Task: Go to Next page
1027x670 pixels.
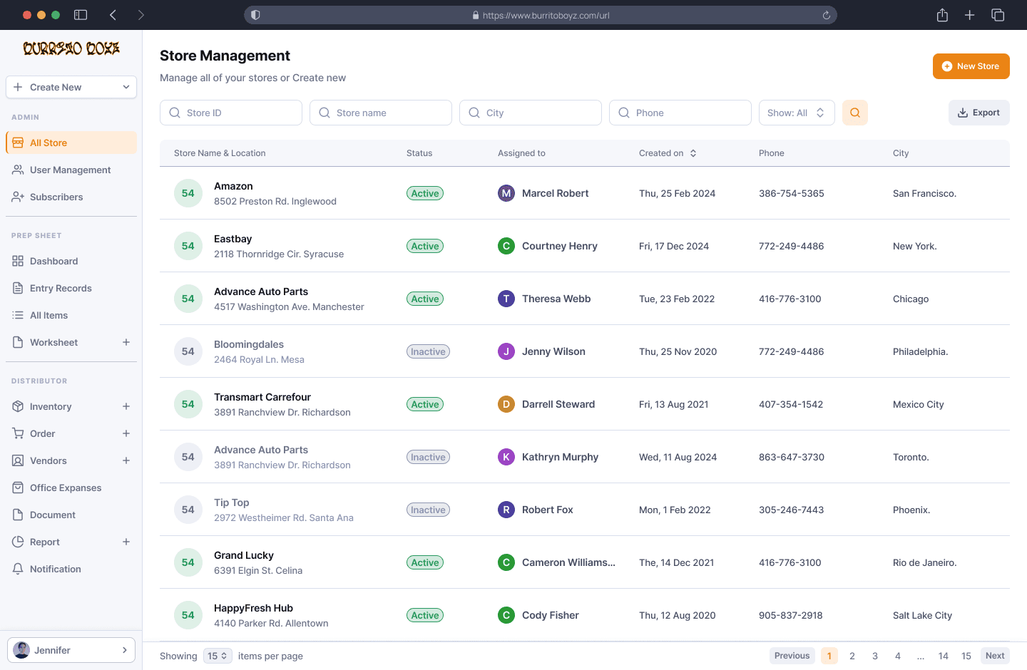Action: click(995, 656)
